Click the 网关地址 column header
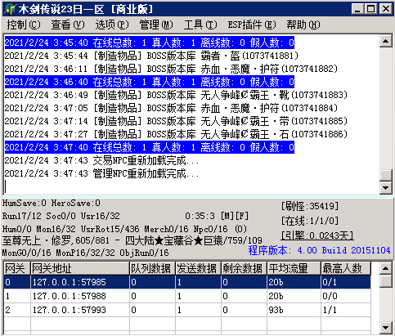 tap(80, 268)
